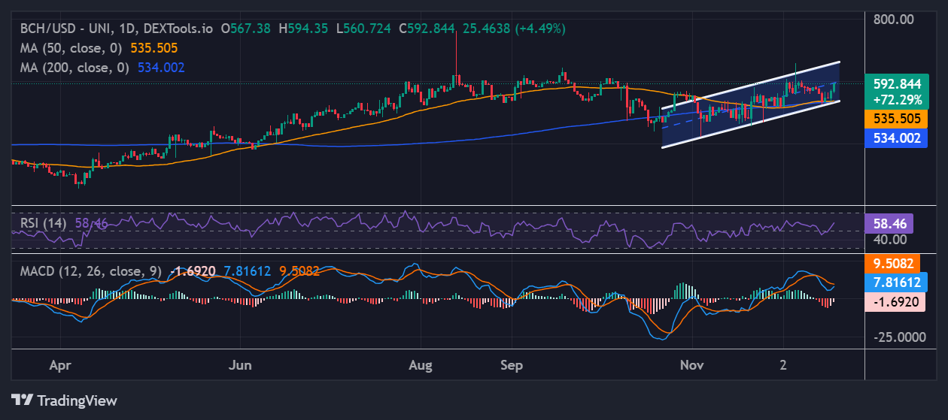Viewport: 948px width, 420px height.
Task: Click the orange 9.5082 MACD signal tag
Action: [x=894, y=264]
